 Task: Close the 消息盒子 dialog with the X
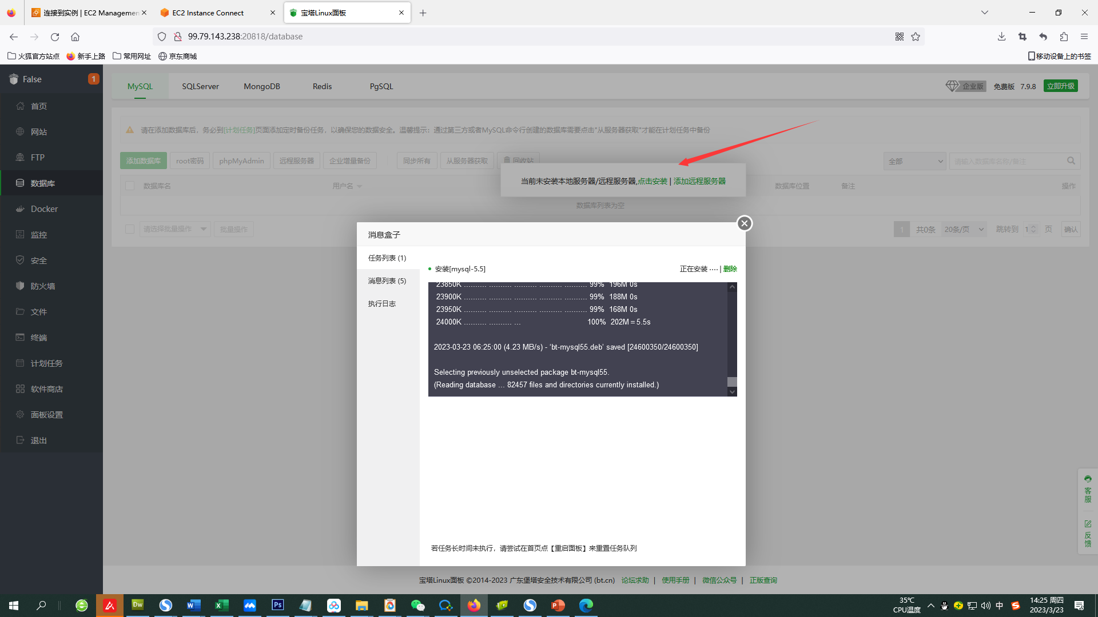(x=744, y=223)
